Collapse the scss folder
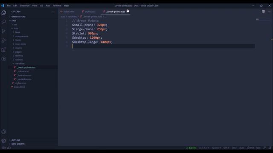This screenshot has height=153, width=273. pyautogui.click(x=16, y=28)
